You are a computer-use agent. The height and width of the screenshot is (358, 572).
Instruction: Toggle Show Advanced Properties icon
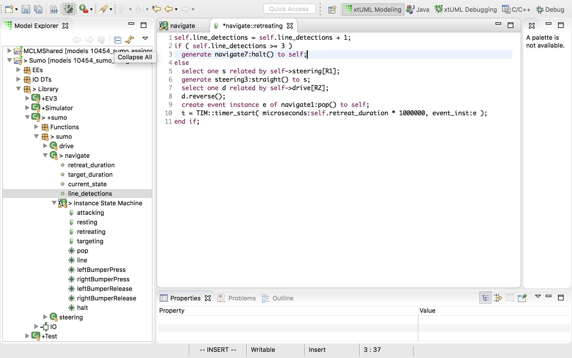pos(498,298)
